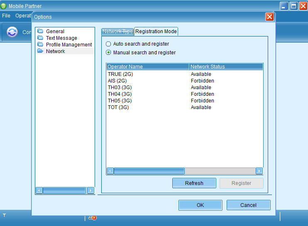Close the Options dialog
Screen dimensions: 308x226
click(269, 17)
